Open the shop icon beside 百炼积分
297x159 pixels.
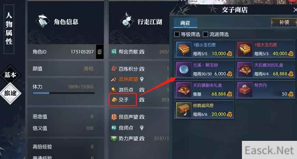click(x=142, y=69)
